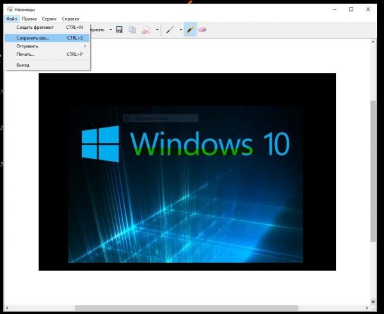Choose Создать фрагмент from the File menu

47,27
